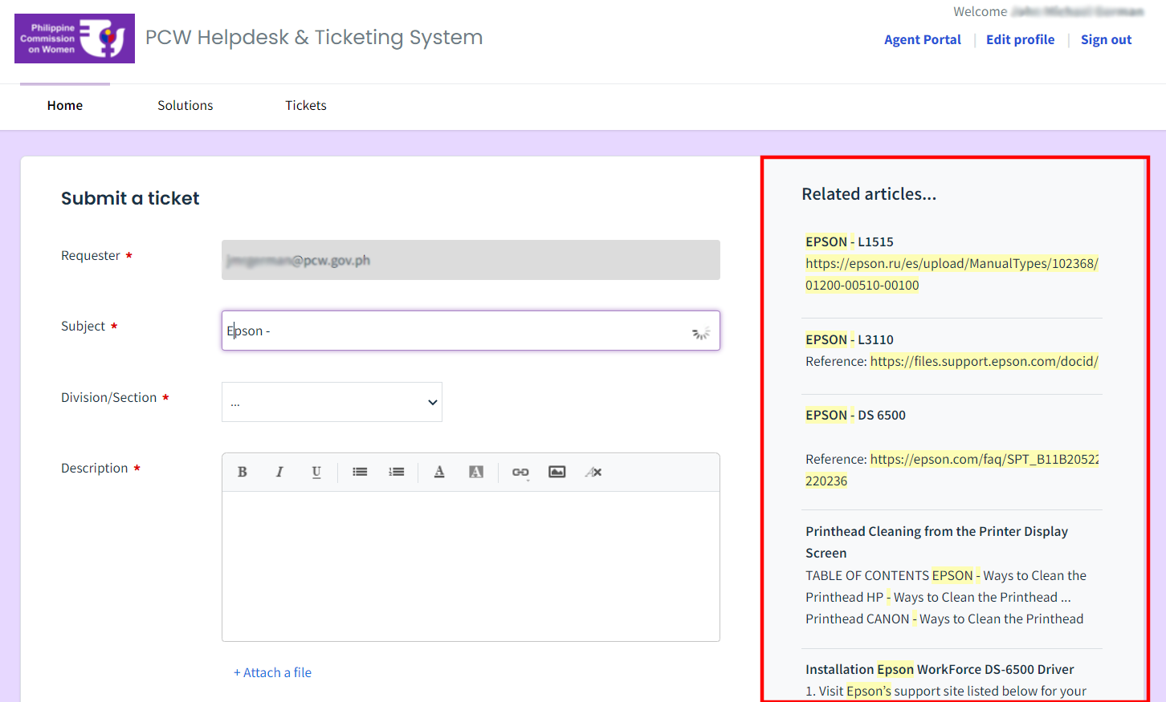Open Installation Epson WorkForce DS-6500 Driver article
Screen dimensions: 1166x702
pos(940,669)
